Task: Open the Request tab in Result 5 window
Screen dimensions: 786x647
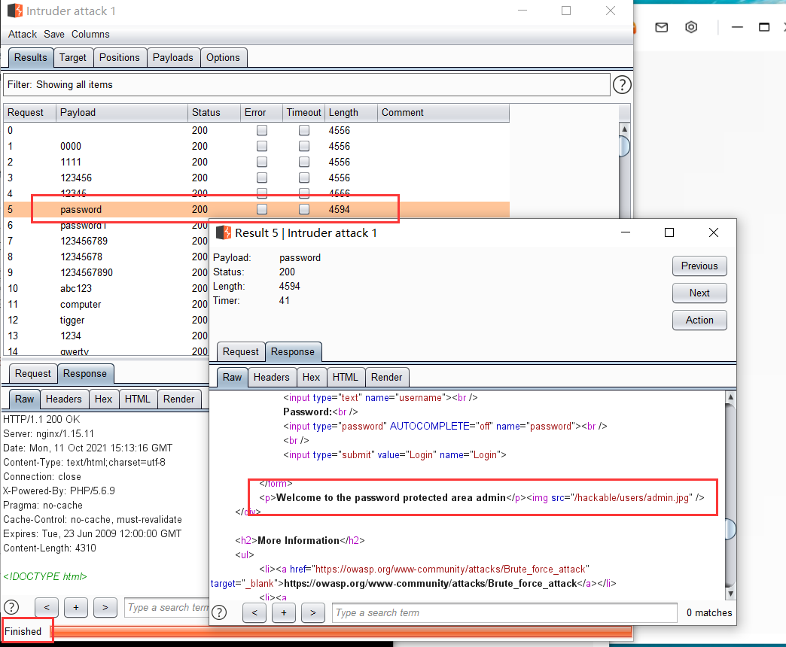Action: point(241,352)
